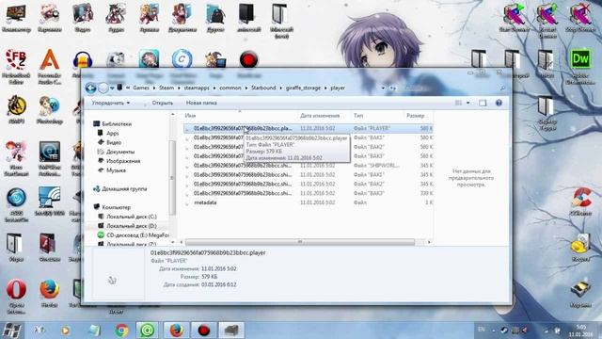Image resolution: width=602 pixels, height=339 pixels.
Task: Select the 580 K file of type "BAK2"
Action: coord(309,147)
